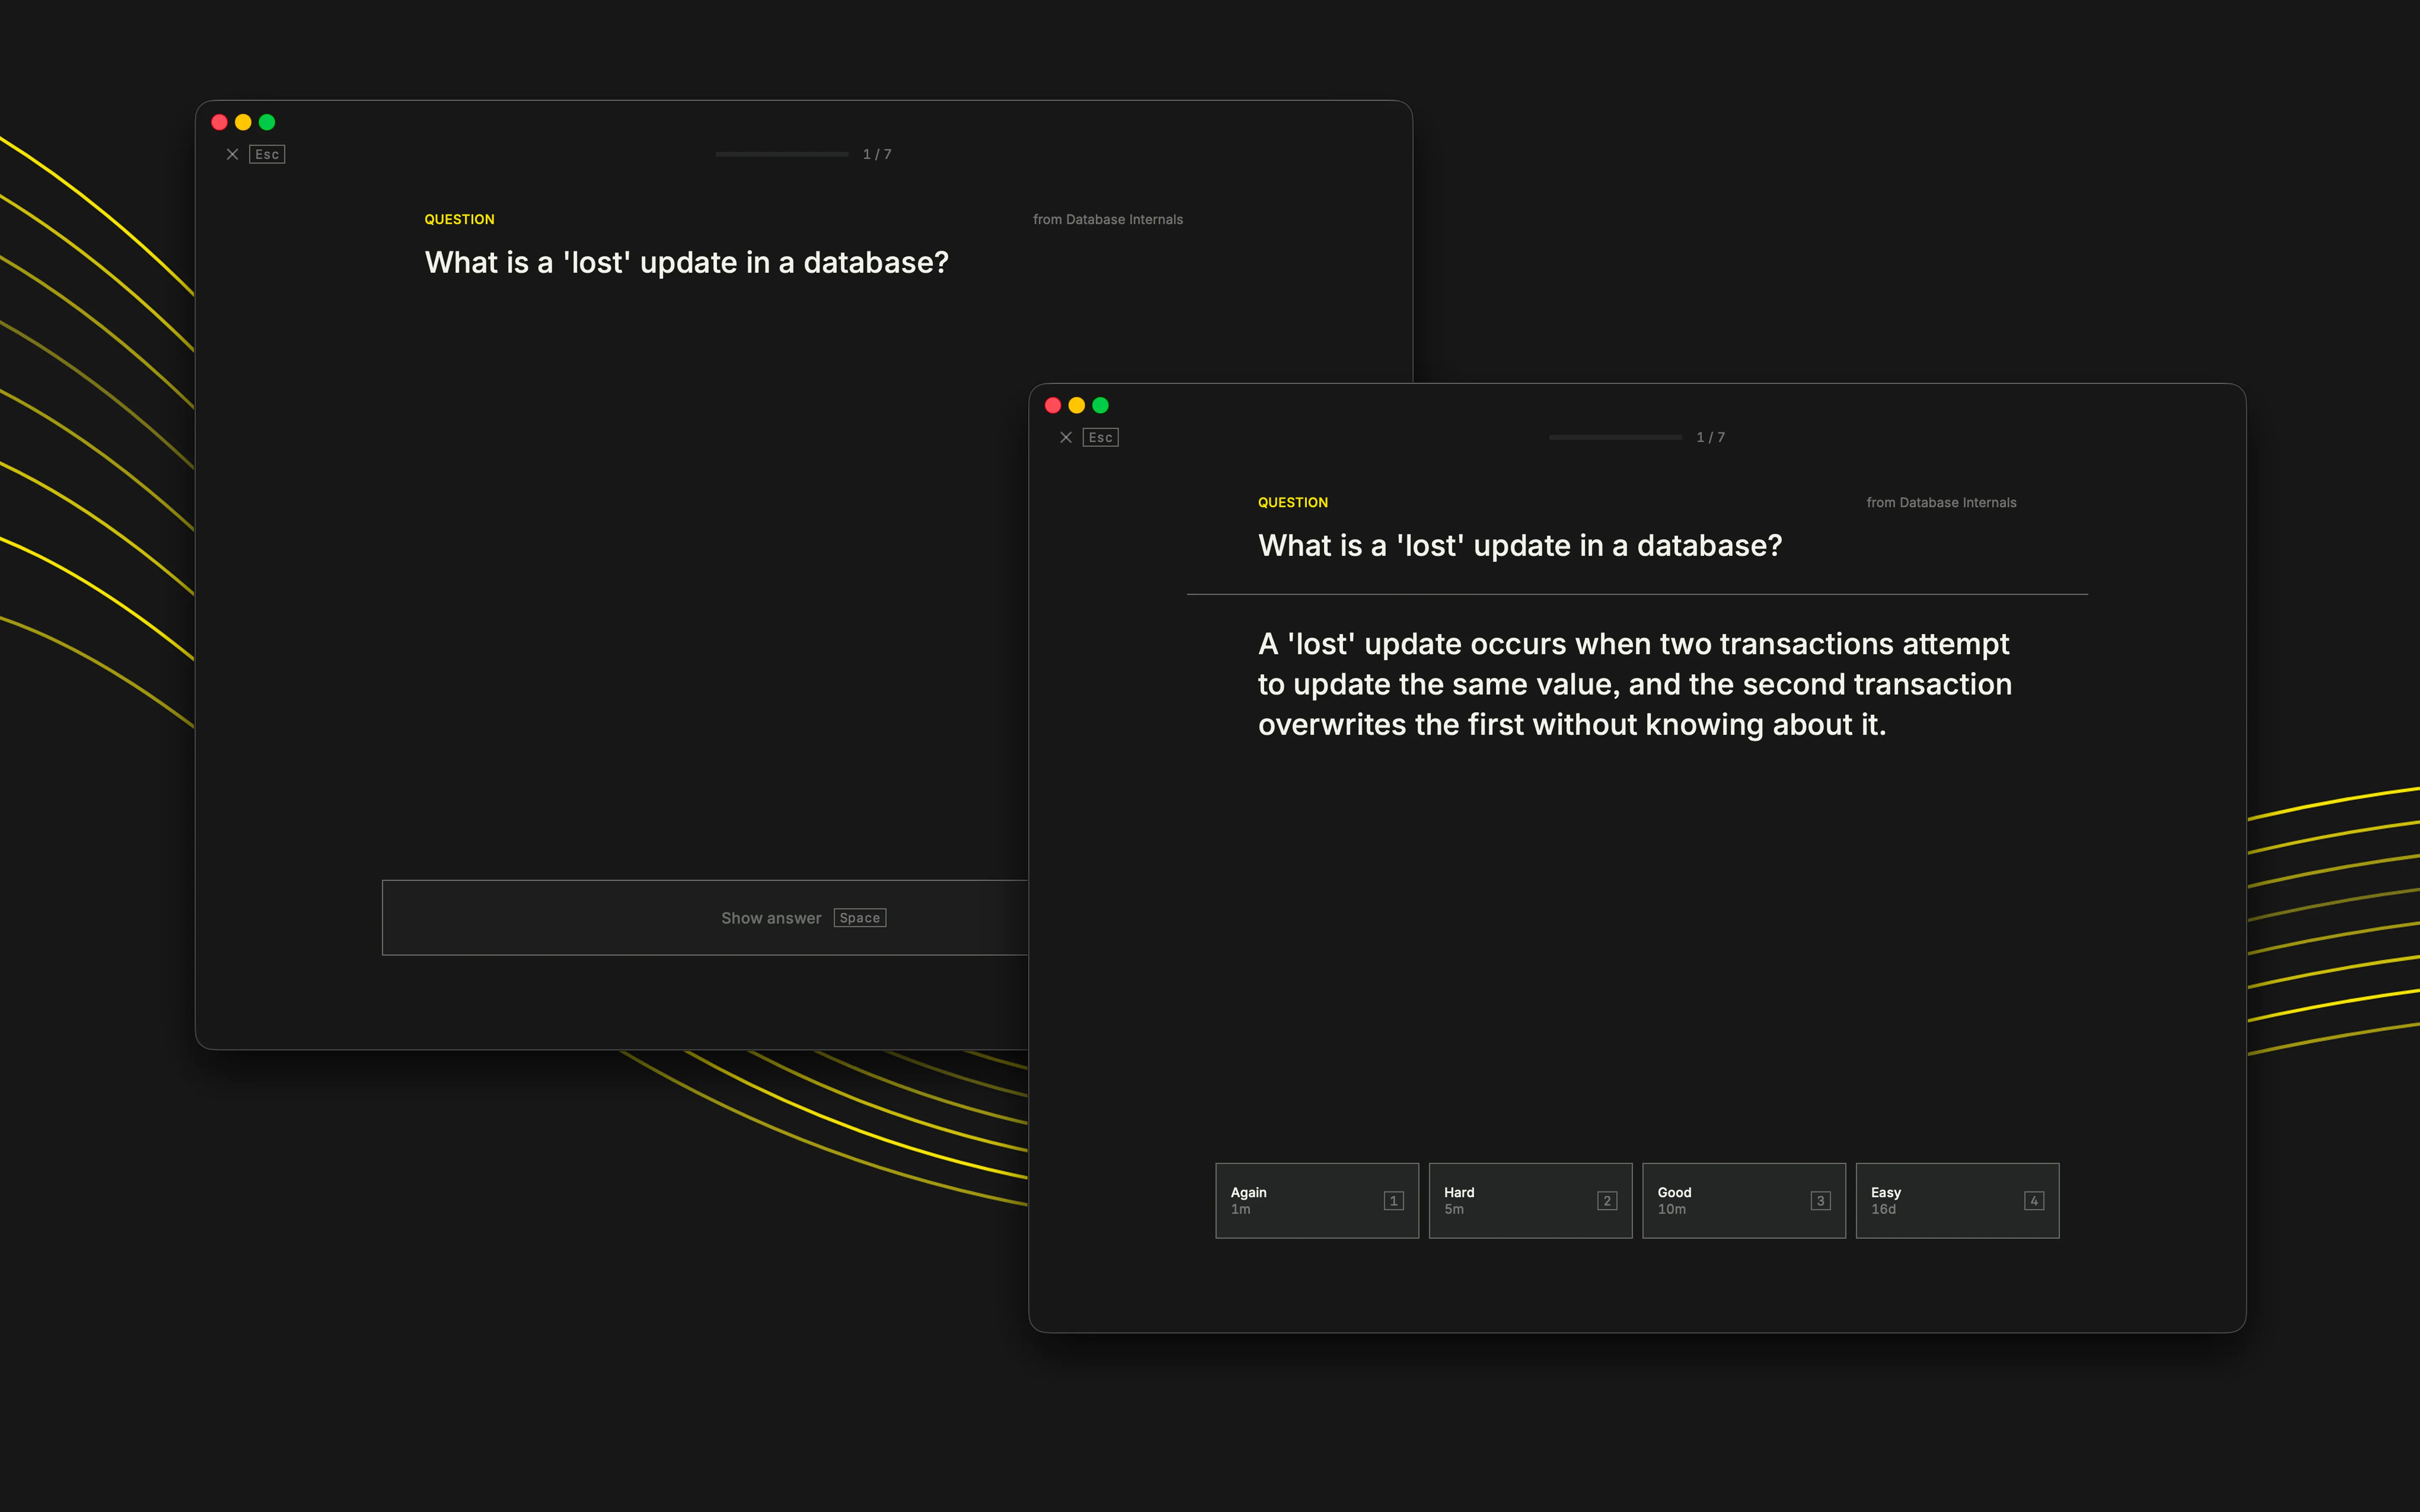Click the Esc key badge in the back window
The height and width of the screenshot is (1512, 2420).
267,154
